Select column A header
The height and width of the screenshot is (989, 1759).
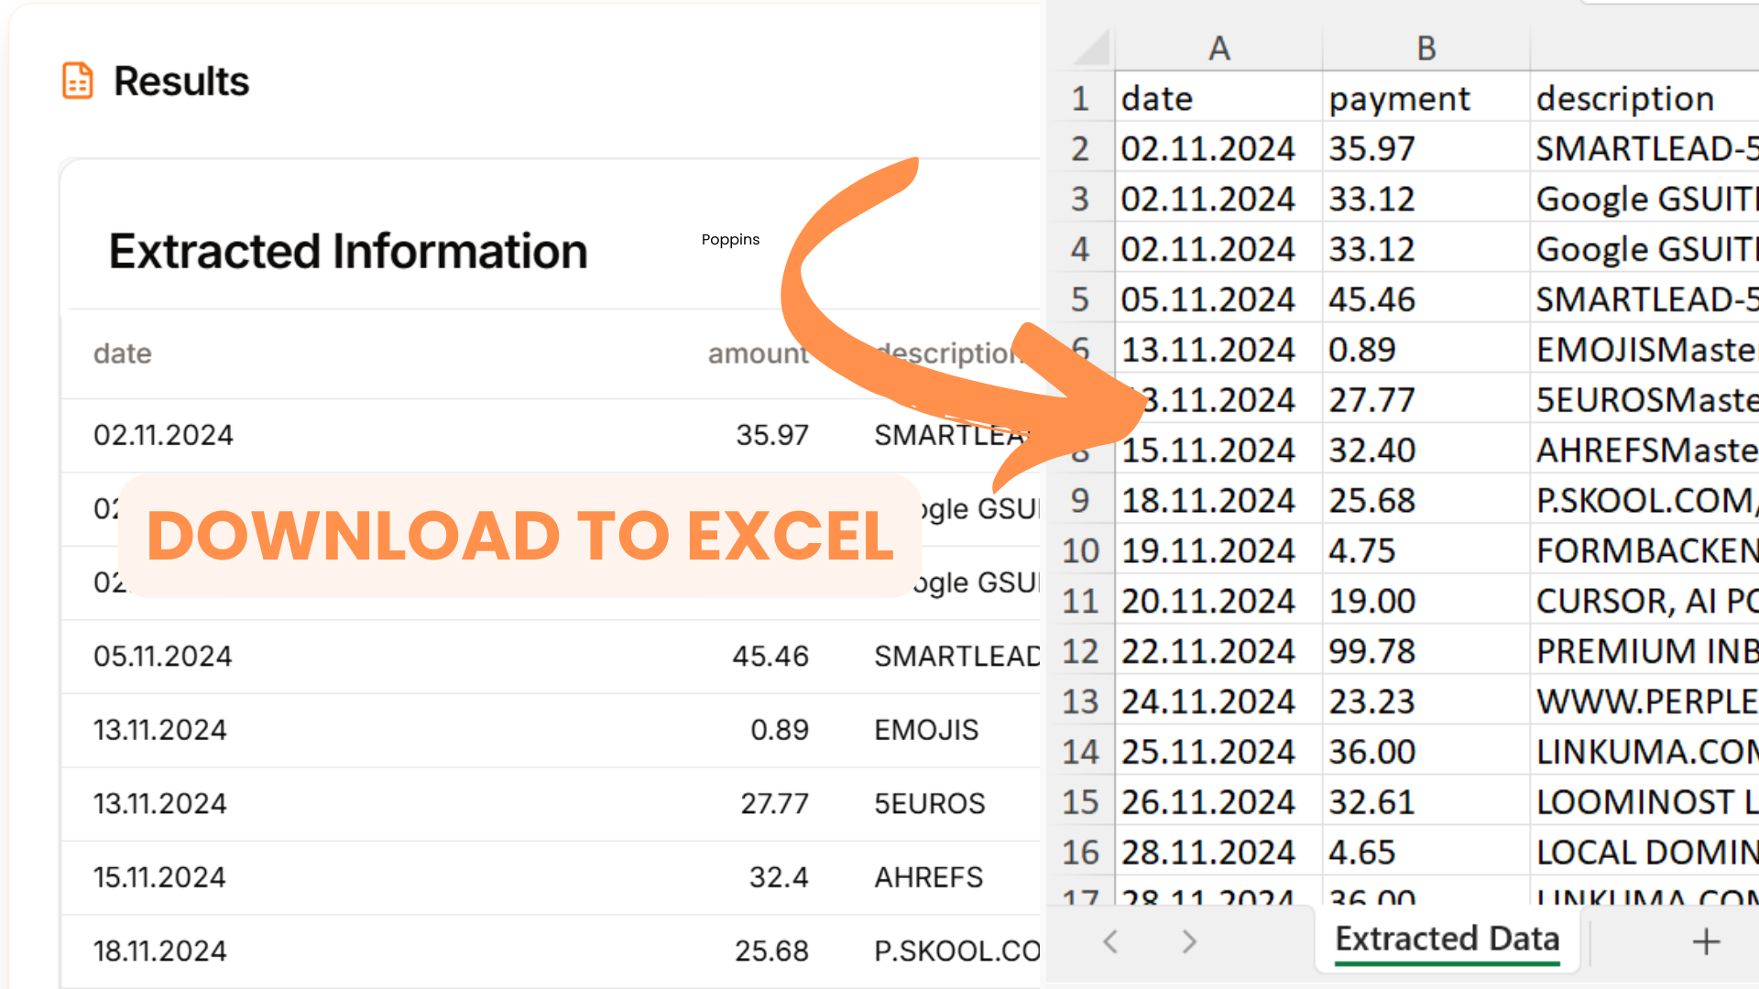(1218, 49)
